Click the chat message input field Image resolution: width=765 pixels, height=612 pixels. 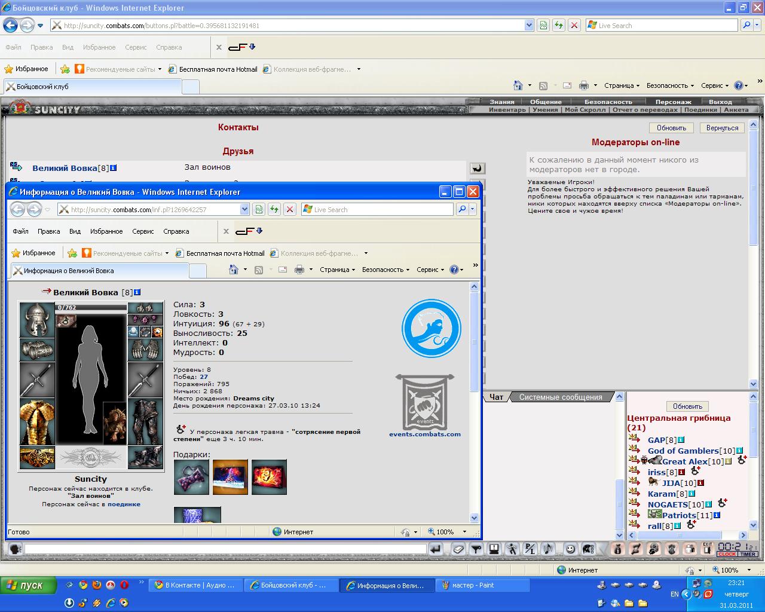(225, 549)
